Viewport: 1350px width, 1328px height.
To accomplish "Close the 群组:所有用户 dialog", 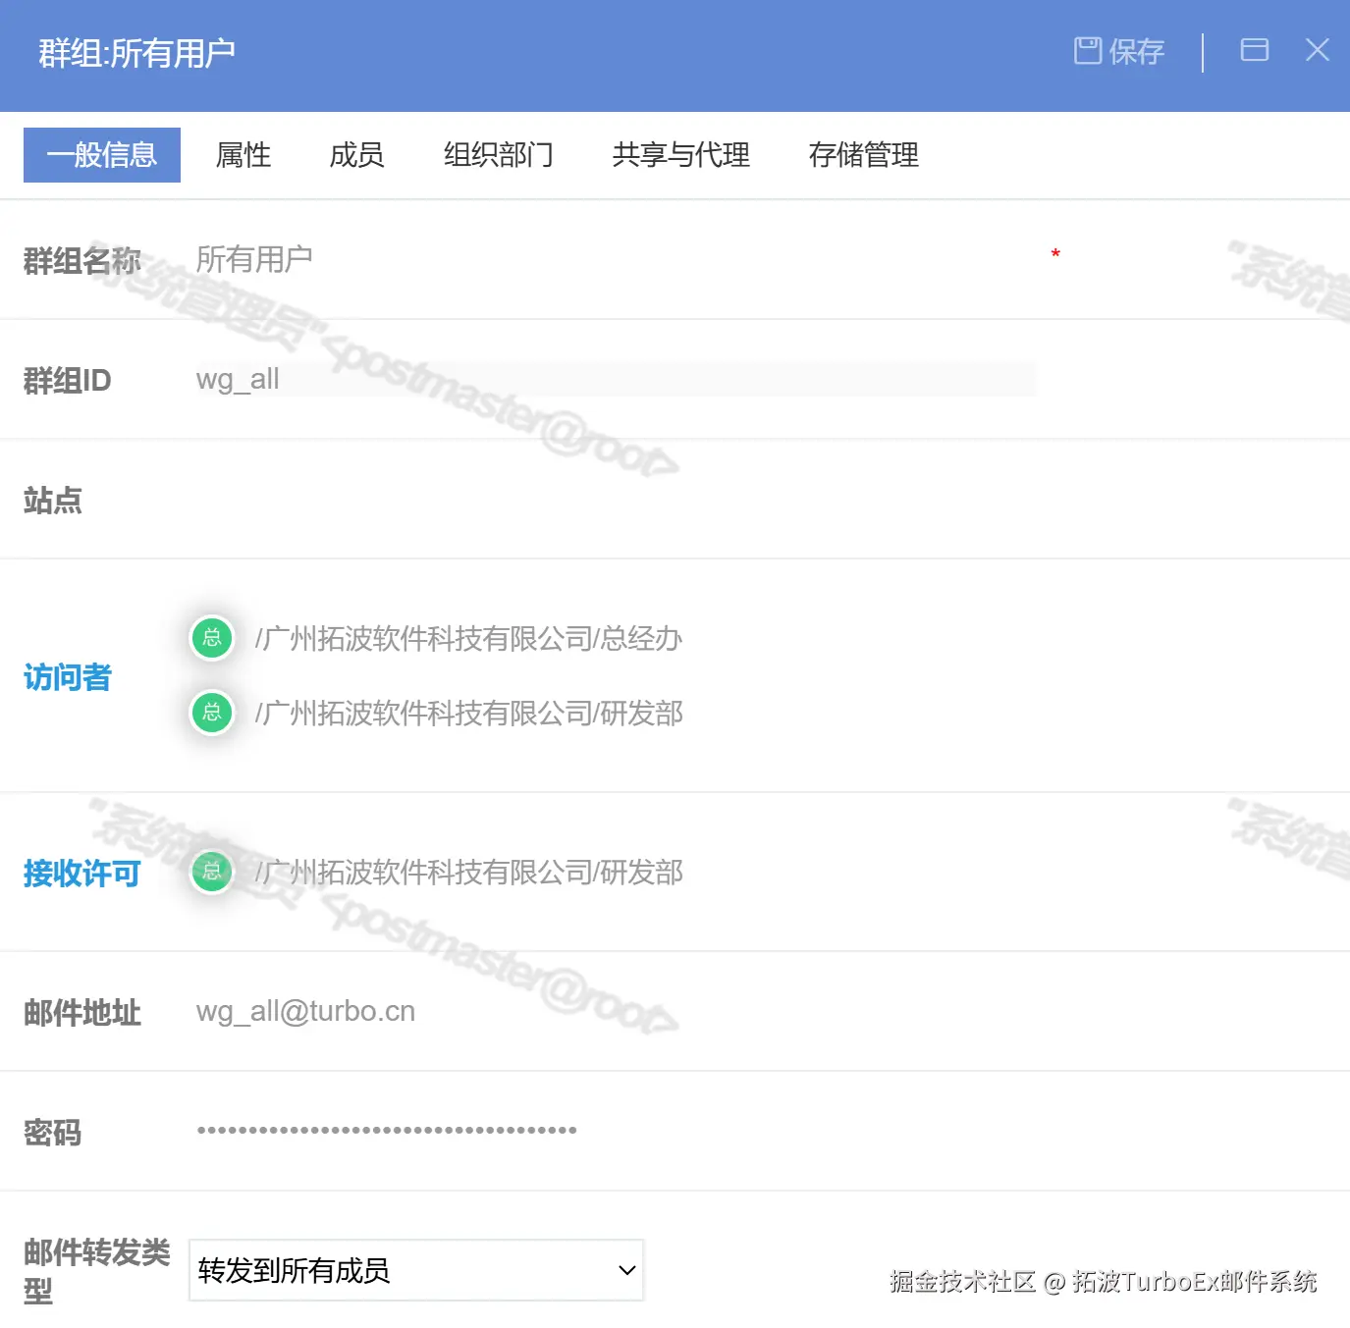I will 1317,51.
